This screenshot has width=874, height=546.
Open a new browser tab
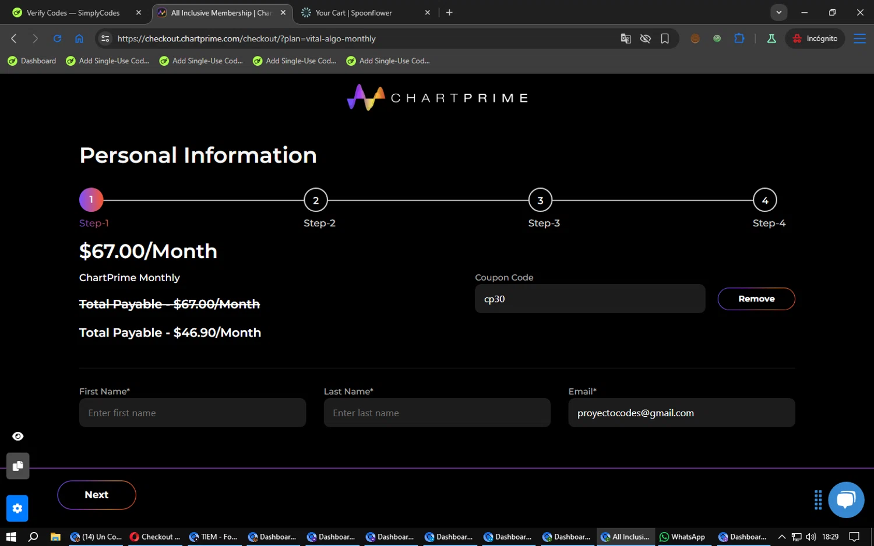point(449,12)
